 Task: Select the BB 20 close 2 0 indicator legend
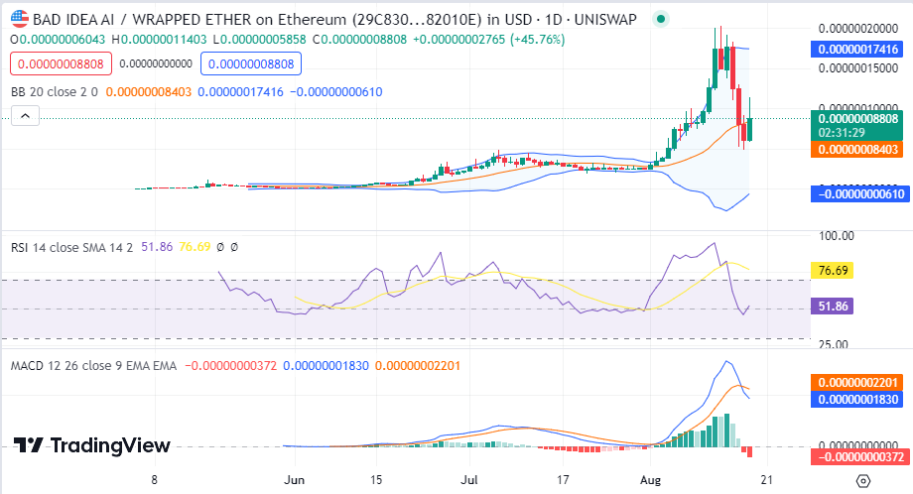55,92
